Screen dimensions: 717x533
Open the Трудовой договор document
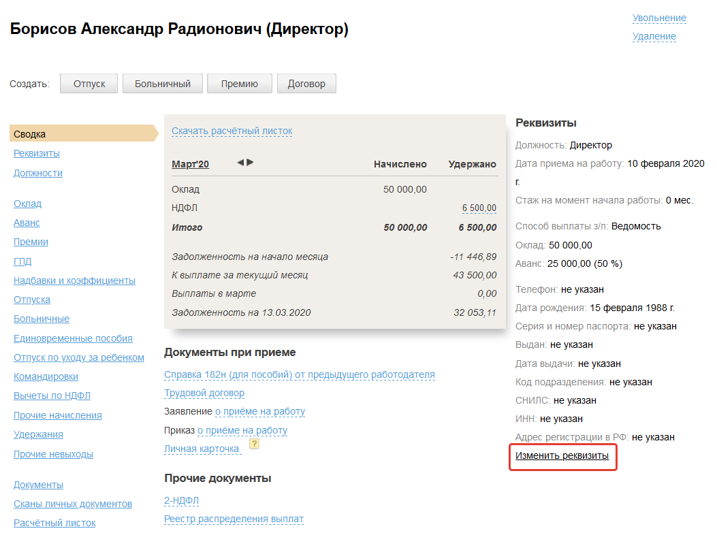[x=204, y=393]
